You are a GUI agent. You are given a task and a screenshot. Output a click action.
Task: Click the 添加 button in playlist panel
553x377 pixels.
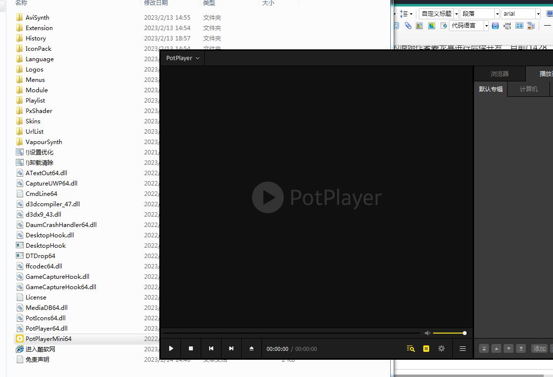[x=540, y=348]
